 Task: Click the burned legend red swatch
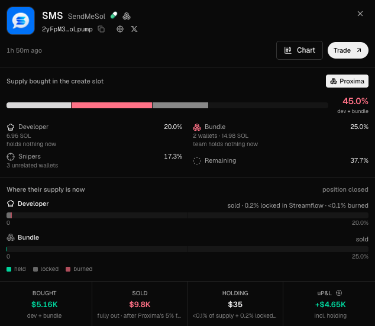(68, 269)
